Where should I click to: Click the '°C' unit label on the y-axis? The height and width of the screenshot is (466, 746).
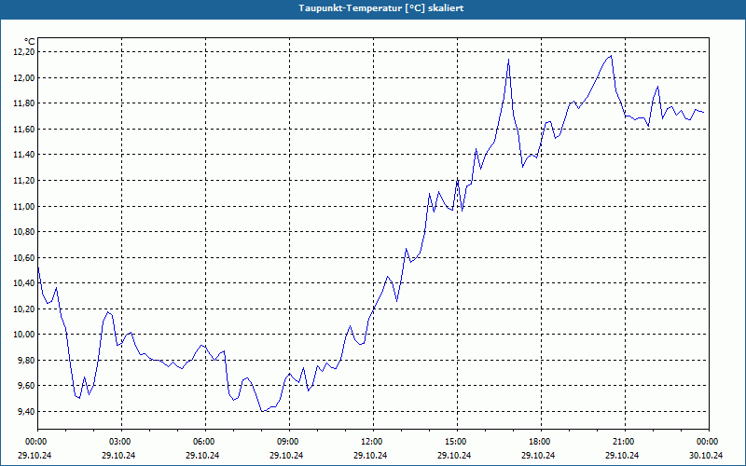29,42
